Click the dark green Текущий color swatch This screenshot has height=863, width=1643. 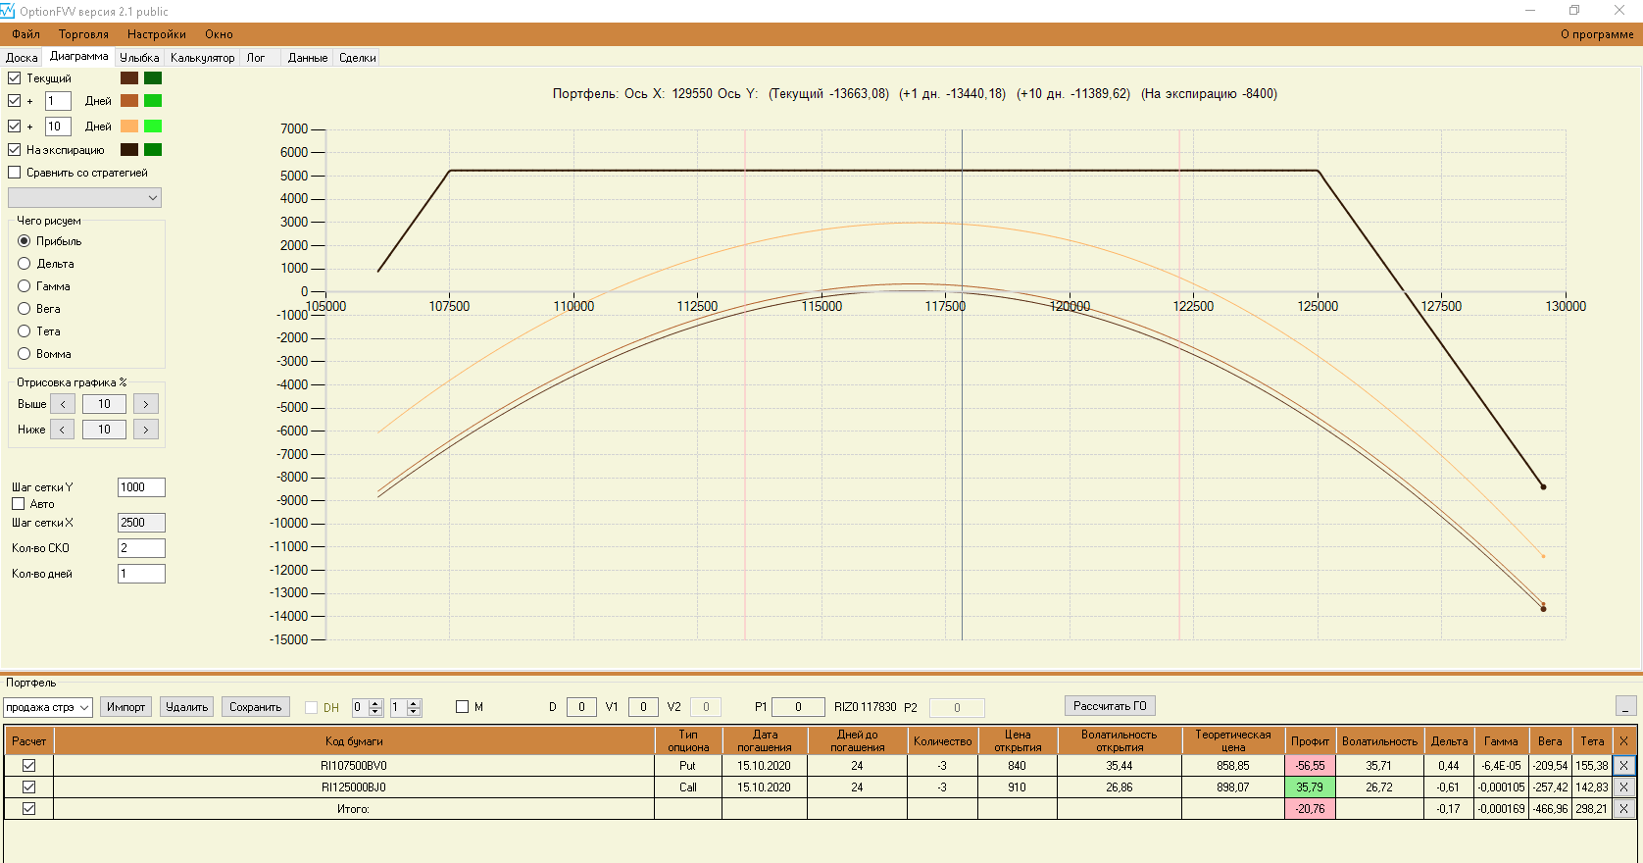(x=153, y=78)
